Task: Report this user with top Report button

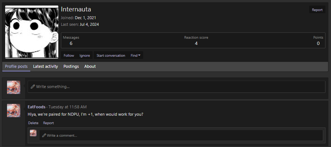Action: click(317, 10)
